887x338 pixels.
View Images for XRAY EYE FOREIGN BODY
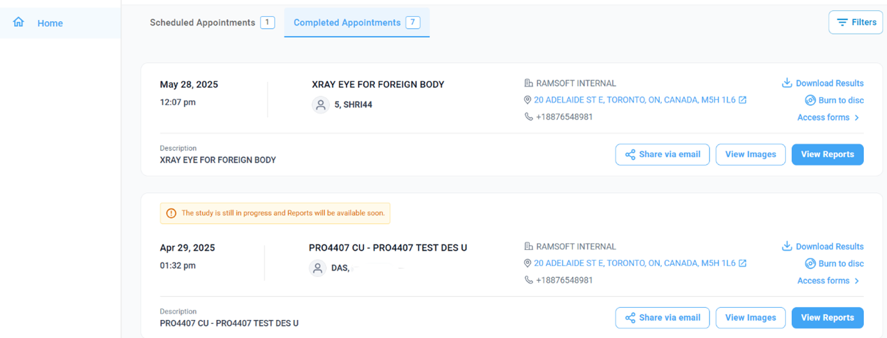click(750, 154)
